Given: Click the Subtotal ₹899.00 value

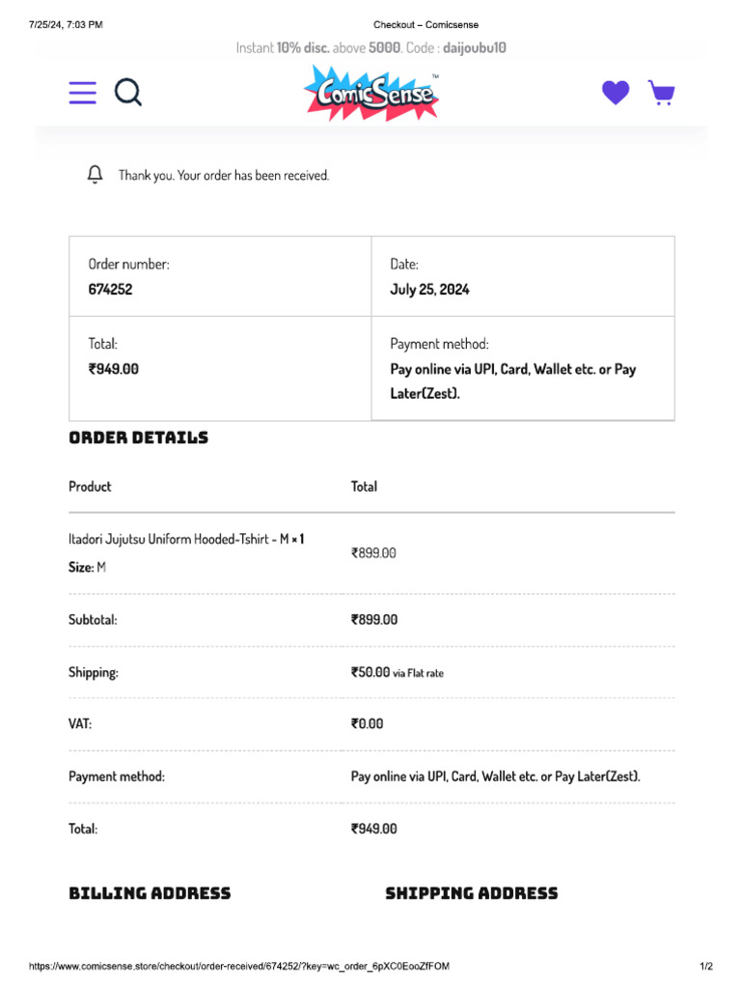Looking at the screenshot, I should pos(374,619).
